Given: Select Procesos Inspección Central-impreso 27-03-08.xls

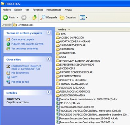Looking at the screenshot, I should (x=87, y=122).
